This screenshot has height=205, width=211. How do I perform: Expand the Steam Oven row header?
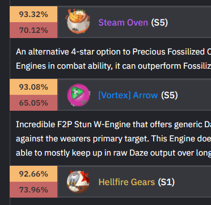pyautogui.click(x=134, y=22)
